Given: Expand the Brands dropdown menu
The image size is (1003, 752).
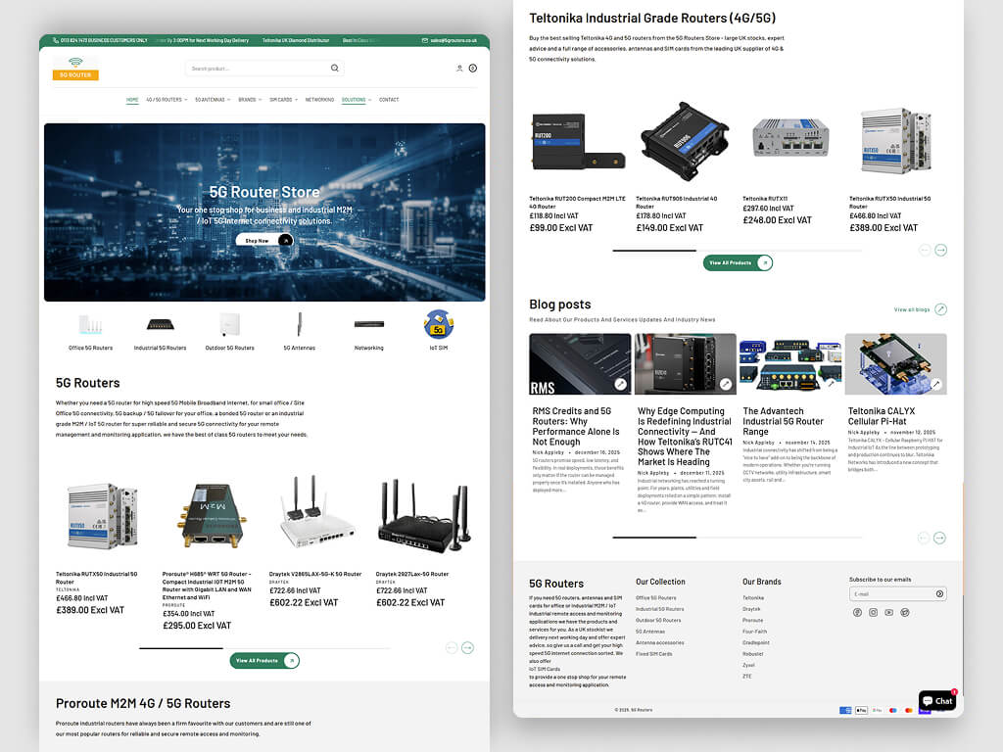Looking at the screenshot, I should click(x=250, y=100).
